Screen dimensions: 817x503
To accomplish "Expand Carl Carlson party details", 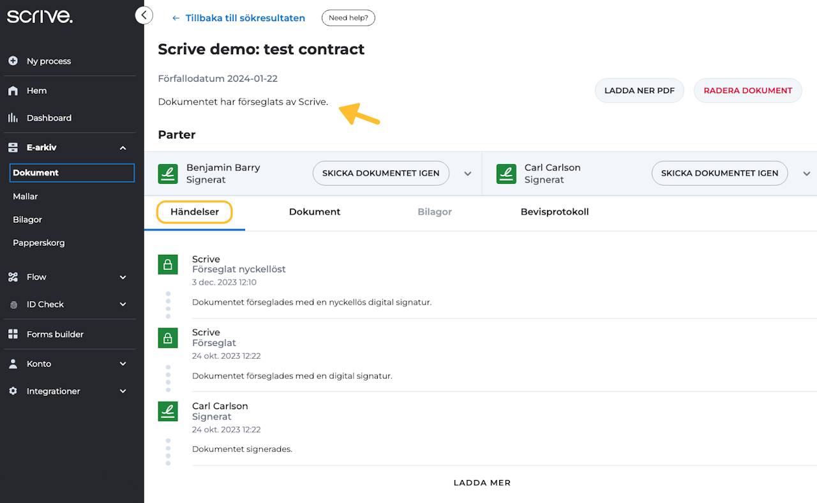I will coord(806,174).
